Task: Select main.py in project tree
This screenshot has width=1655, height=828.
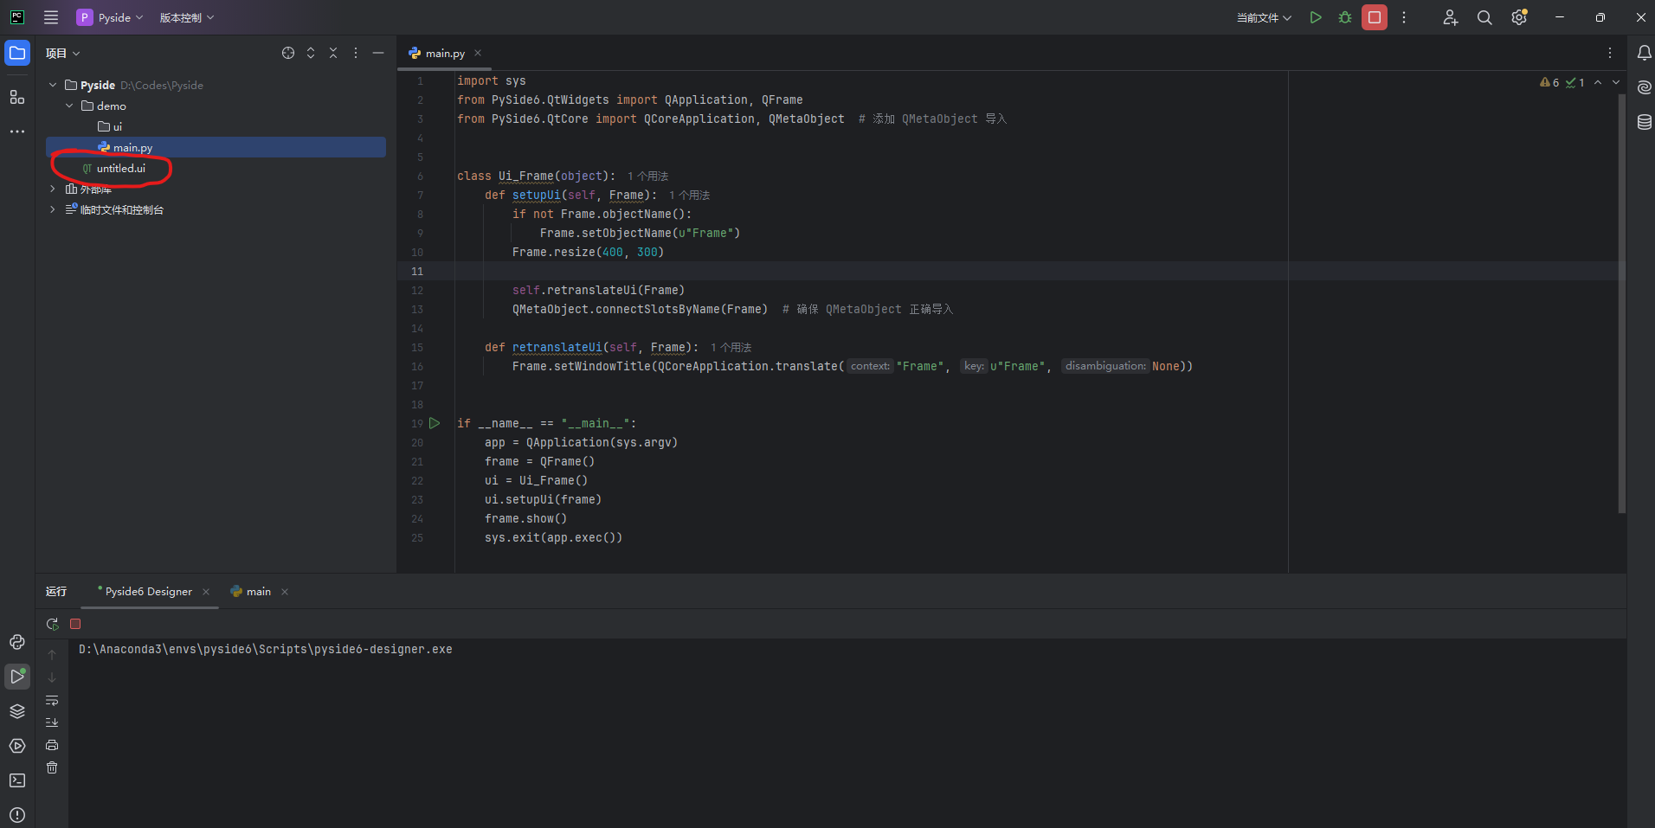Action: [216, 147]
